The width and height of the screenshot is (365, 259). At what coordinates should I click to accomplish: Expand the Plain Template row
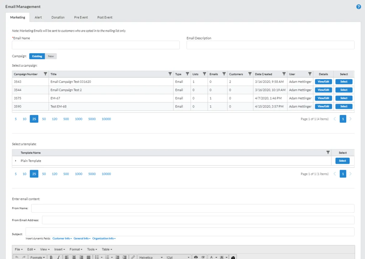point(16,161)
